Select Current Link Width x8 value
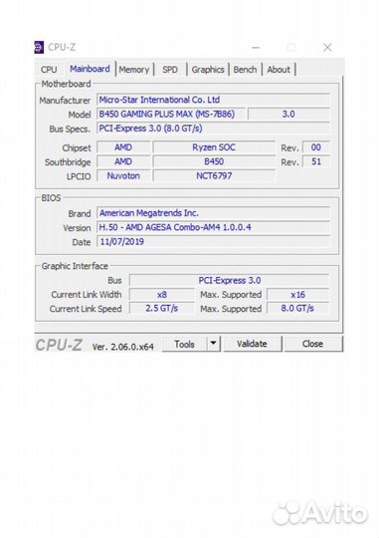The height and width of the screenshot is (538, 379). click(x=162, y=294)
